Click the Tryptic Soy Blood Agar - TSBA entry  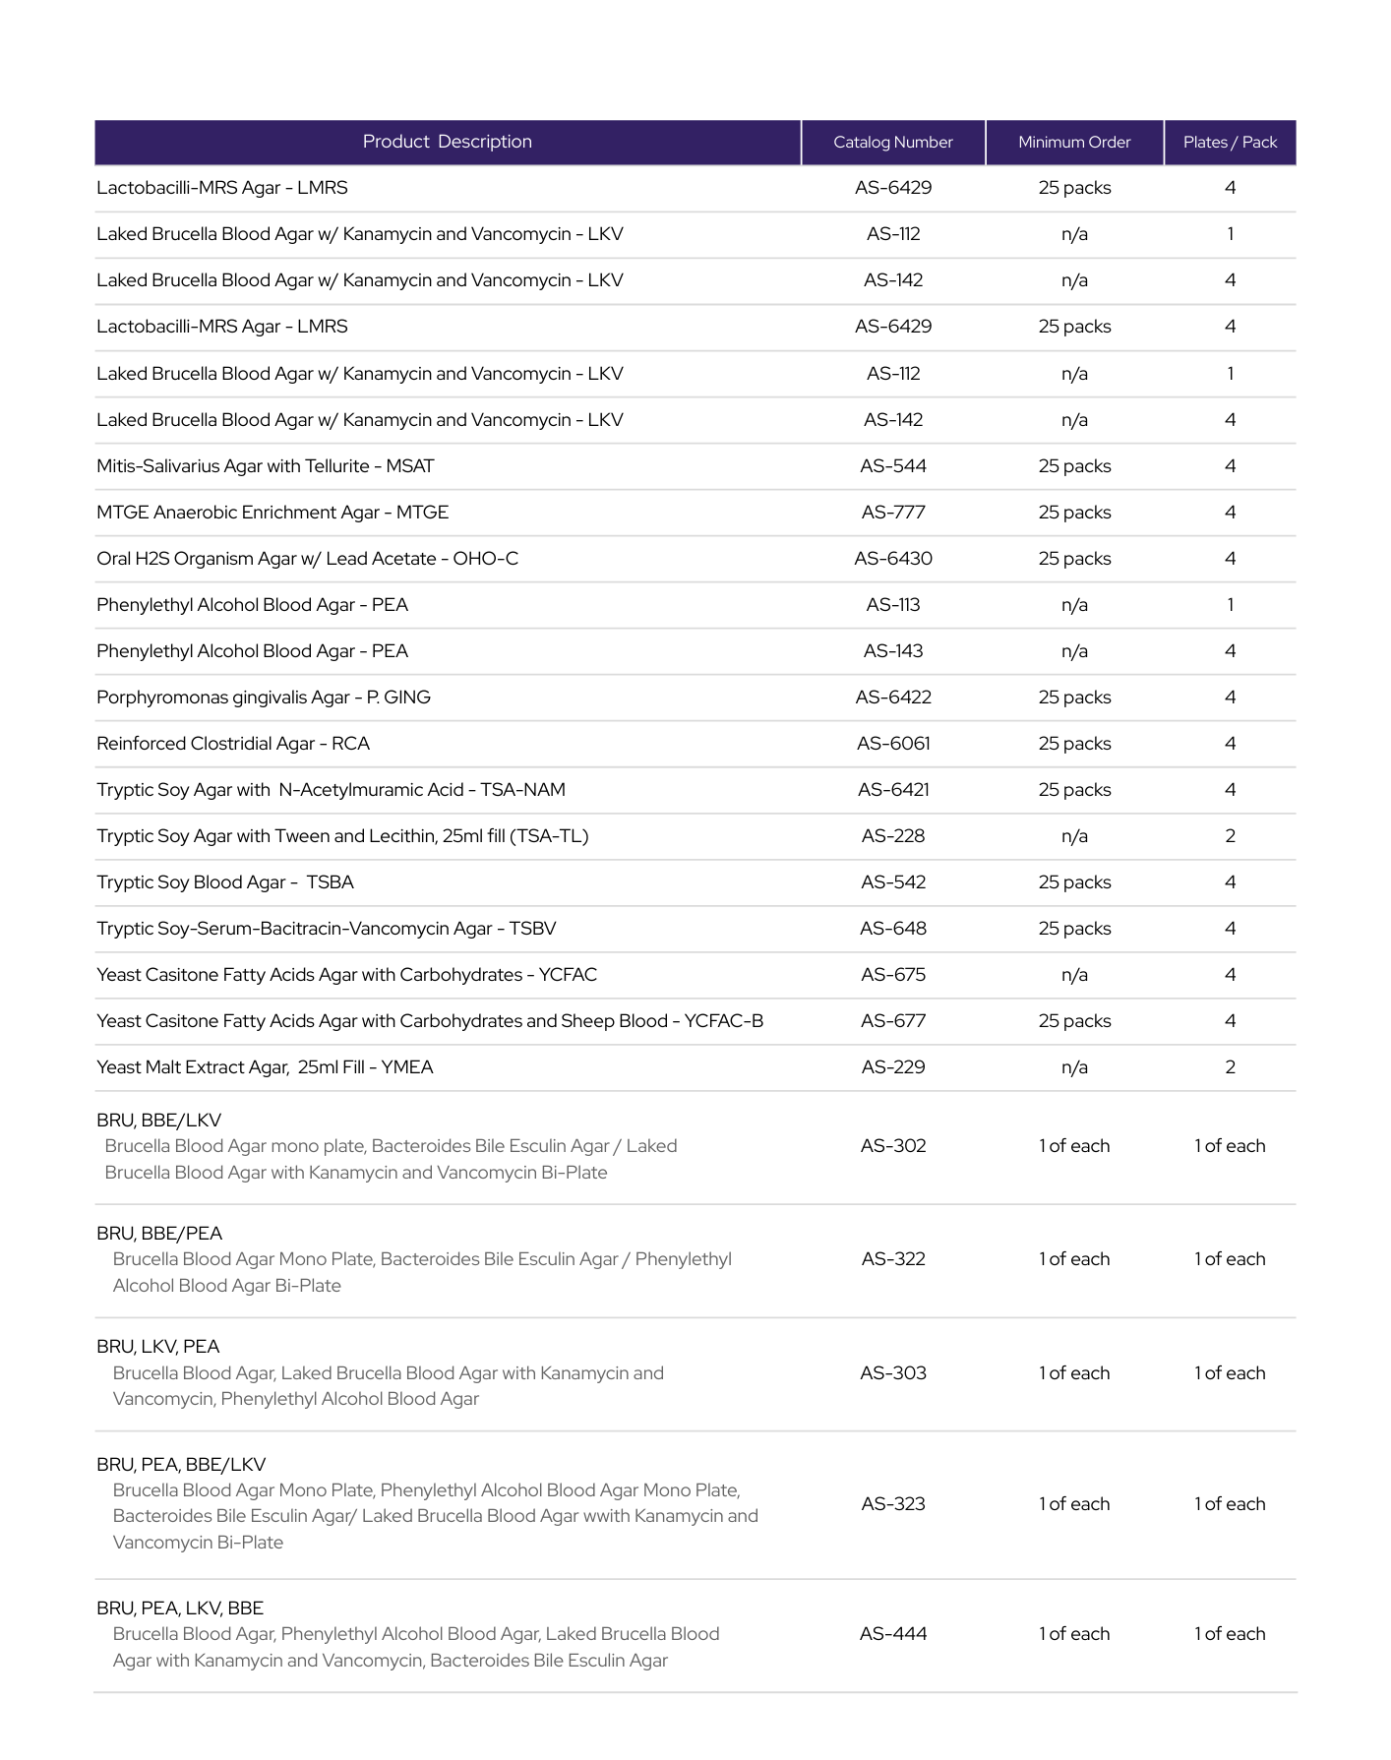pyautogui.click(x=225, y=882)
